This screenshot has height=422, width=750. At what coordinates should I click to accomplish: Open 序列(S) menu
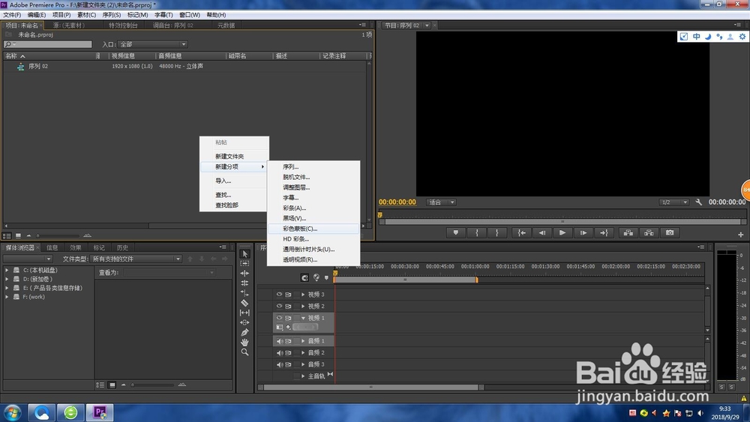[x=112, y=15]
